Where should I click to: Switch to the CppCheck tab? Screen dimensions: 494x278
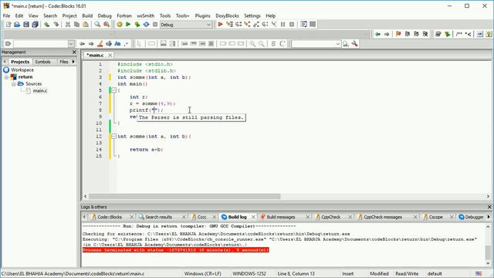click(x=331, y=217)
